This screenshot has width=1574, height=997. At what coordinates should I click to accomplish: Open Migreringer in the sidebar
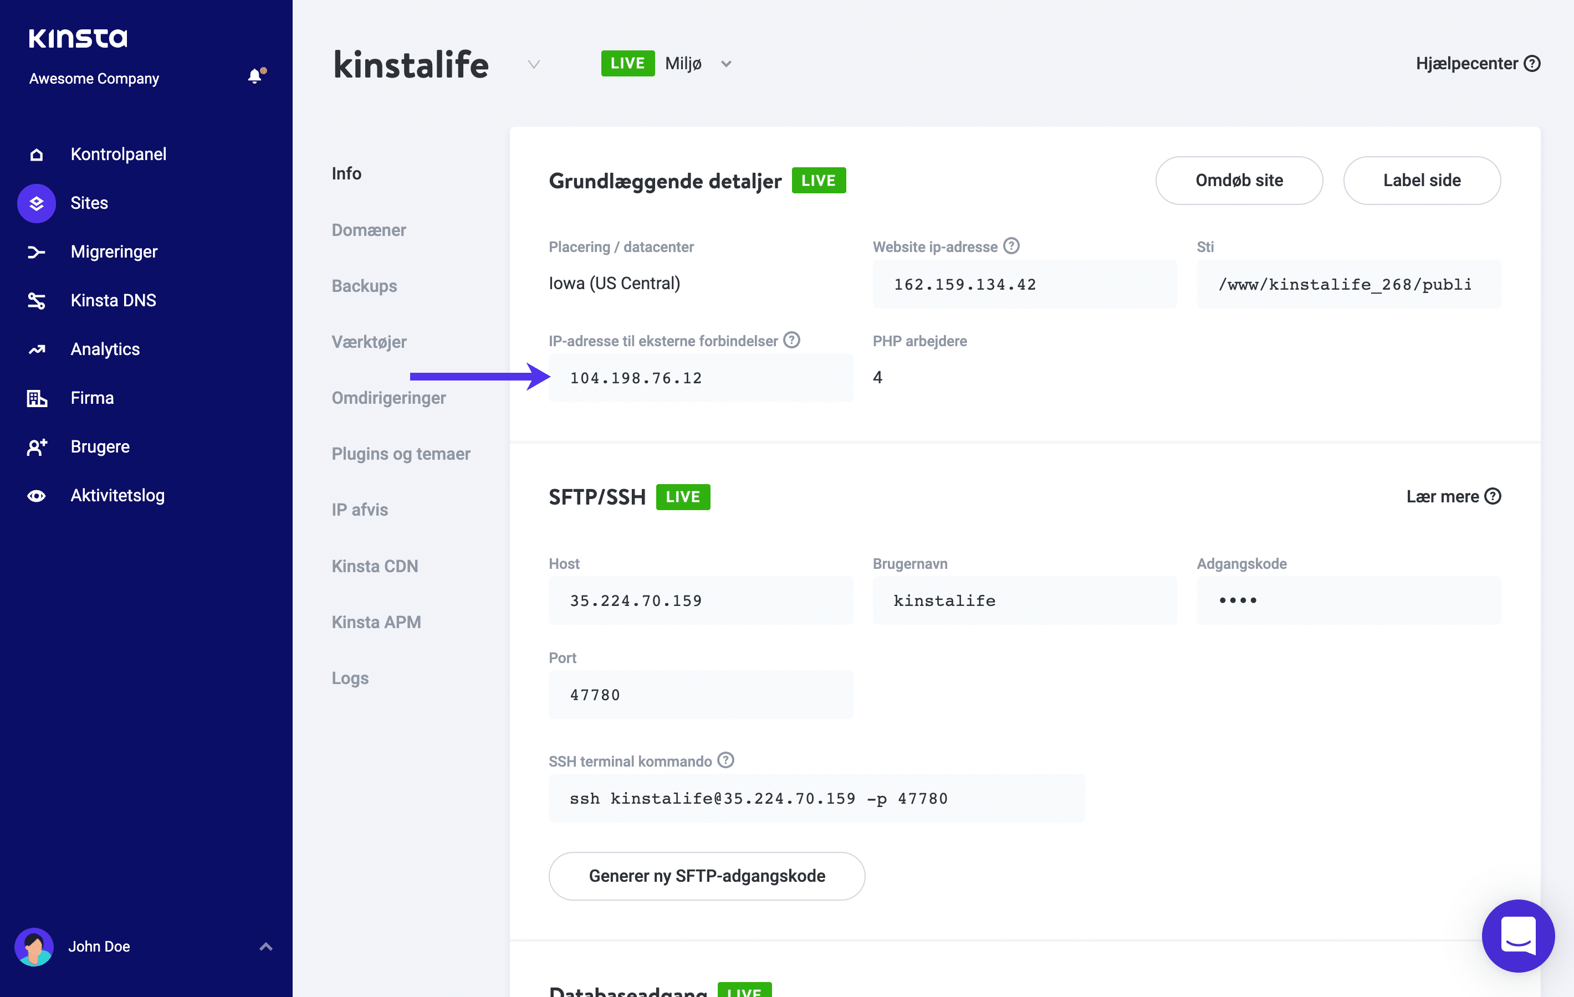pyautogui.click(x=114, y=251)
